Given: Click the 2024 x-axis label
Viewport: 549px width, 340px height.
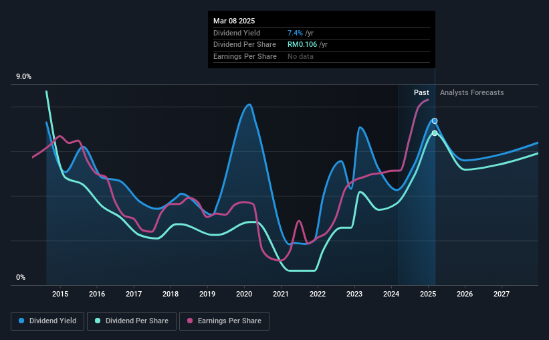Looking at the screenshot, I should click(x=391, y=294).
